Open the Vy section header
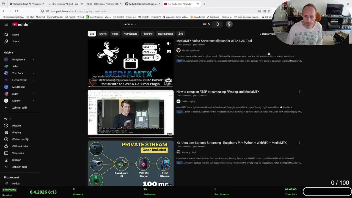The height and width of the screenshot is (198, 352). pos(7,119)
